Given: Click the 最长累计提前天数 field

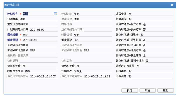Looking at the screenshot, I should click(x=44, y=55).
